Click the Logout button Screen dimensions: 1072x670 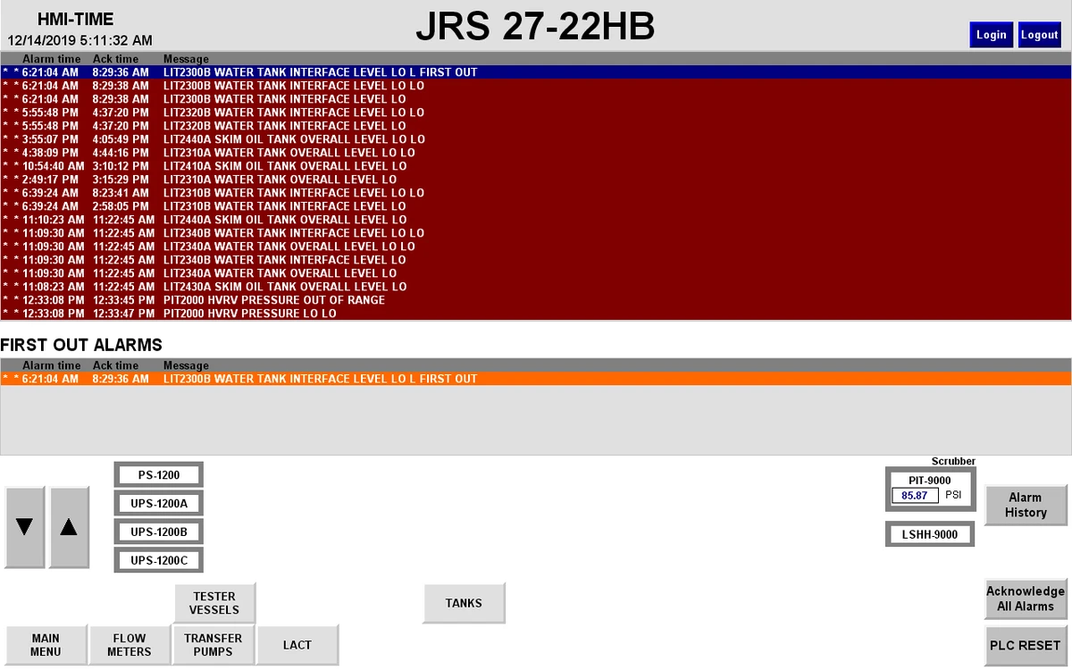[1039, 35]
